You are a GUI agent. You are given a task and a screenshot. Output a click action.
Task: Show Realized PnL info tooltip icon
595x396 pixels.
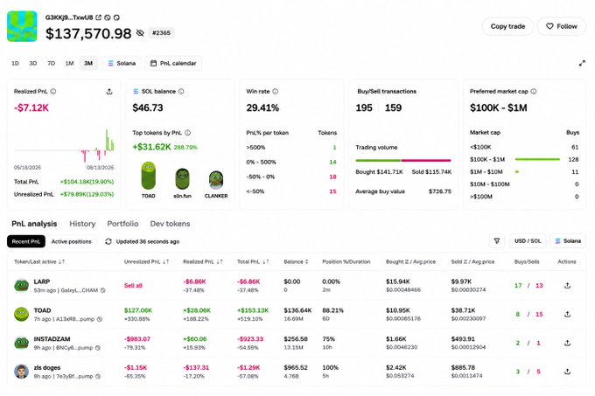pos(53,91)
